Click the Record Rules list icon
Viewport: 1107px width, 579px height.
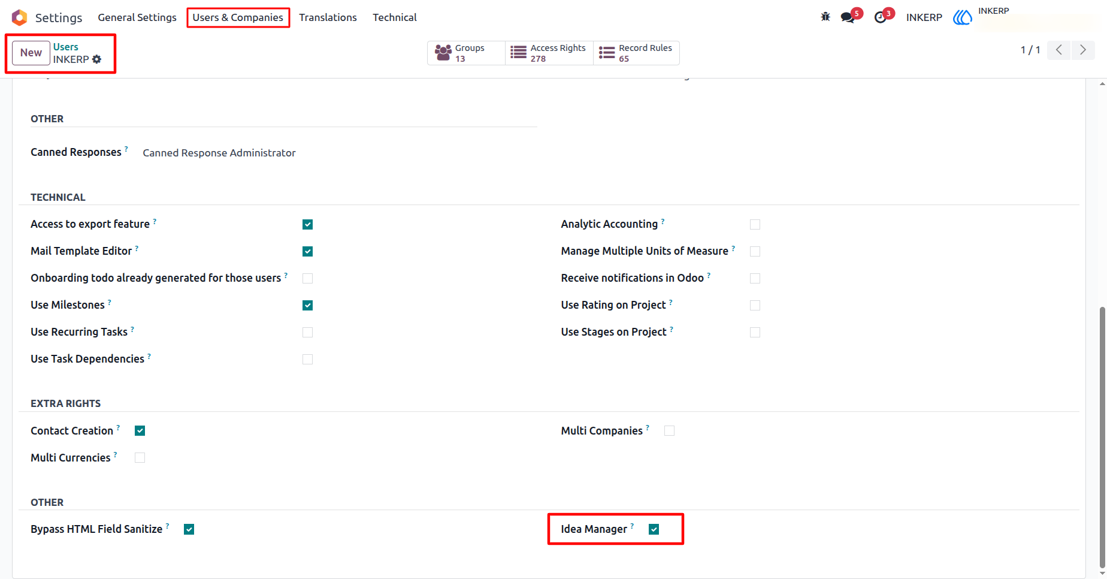pyautogui.click(x=607, y=53)
